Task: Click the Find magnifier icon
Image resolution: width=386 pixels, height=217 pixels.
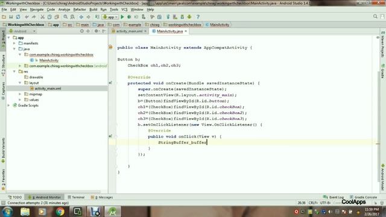Action: pos(66,17)
